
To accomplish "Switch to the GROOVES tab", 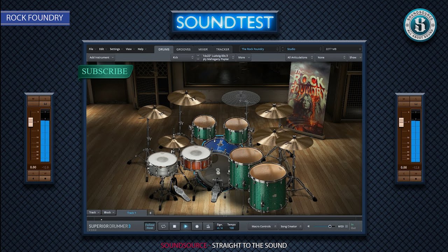I will (x=183, y=49).
